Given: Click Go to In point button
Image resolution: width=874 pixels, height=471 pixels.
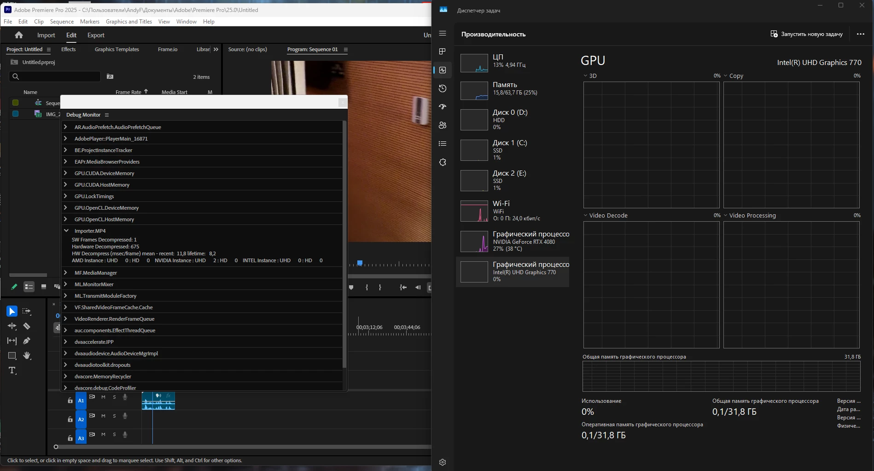Looking at the screenshot, I should pyautogui.click(x=403, y=288).
